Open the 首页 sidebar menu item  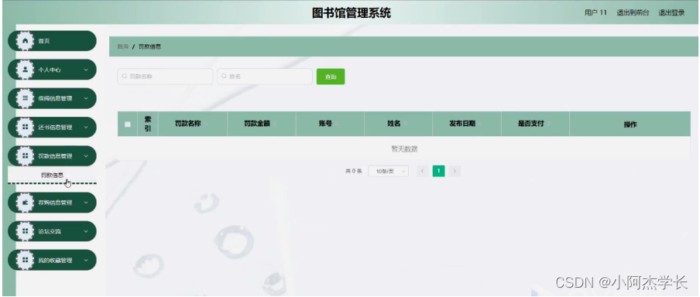[x=52, y=41]
